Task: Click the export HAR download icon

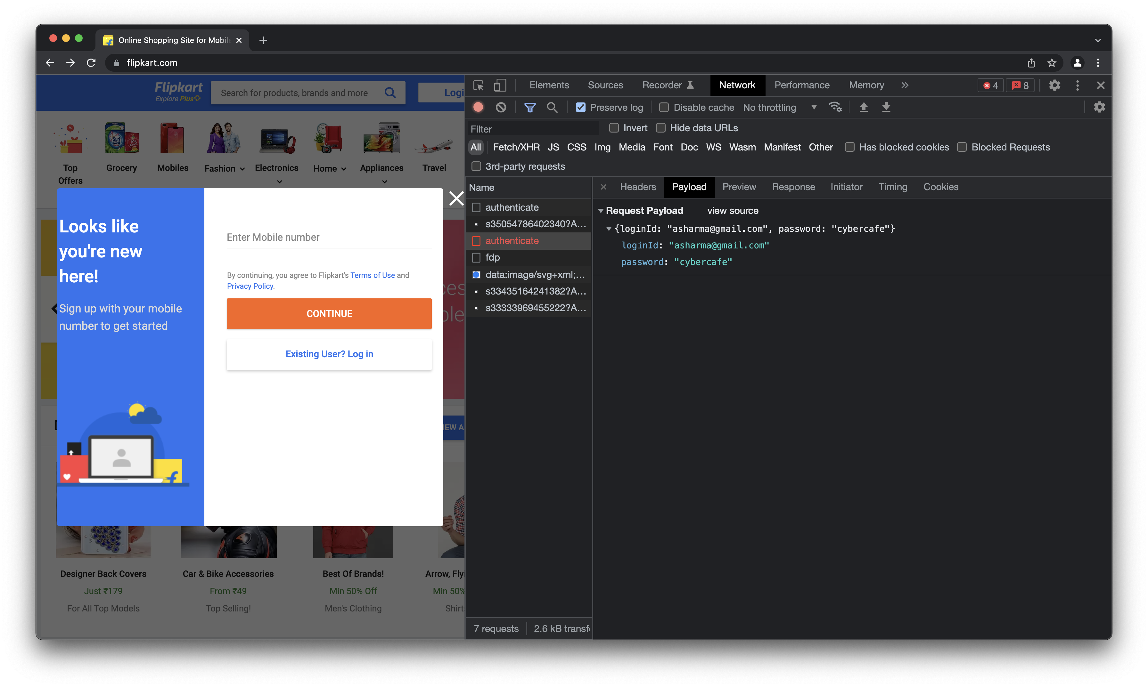Action: tap(886, 107)
